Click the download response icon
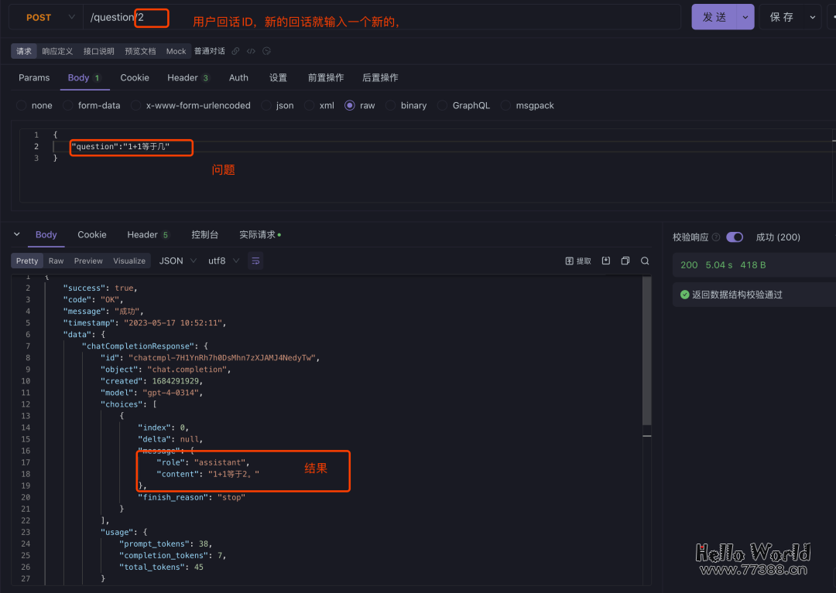This screenshot has width=836, height=593. click(606, 261)
